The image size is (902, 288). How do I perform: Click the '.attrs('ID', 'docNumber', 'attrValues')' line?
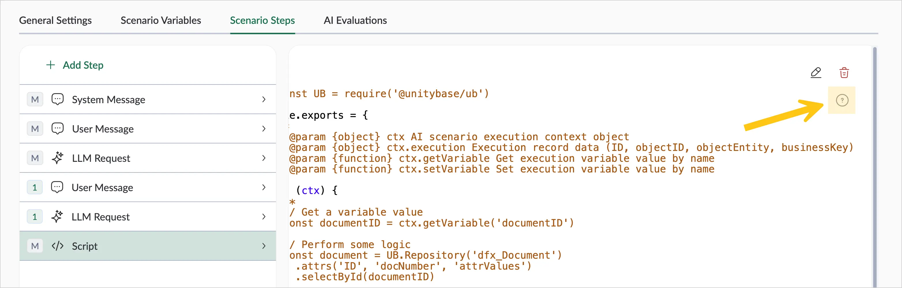click(413, 266)
